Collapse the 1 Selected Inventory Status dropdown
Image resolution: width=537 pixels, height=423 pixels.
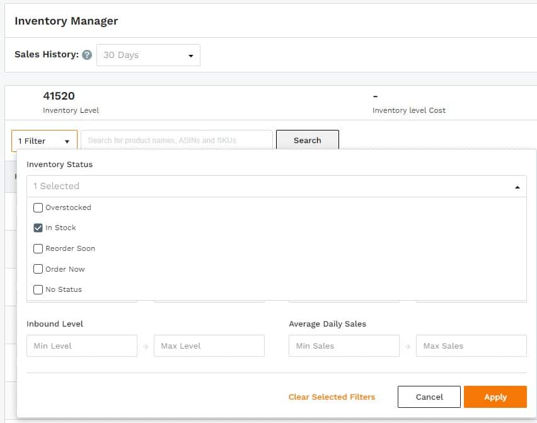276,187
